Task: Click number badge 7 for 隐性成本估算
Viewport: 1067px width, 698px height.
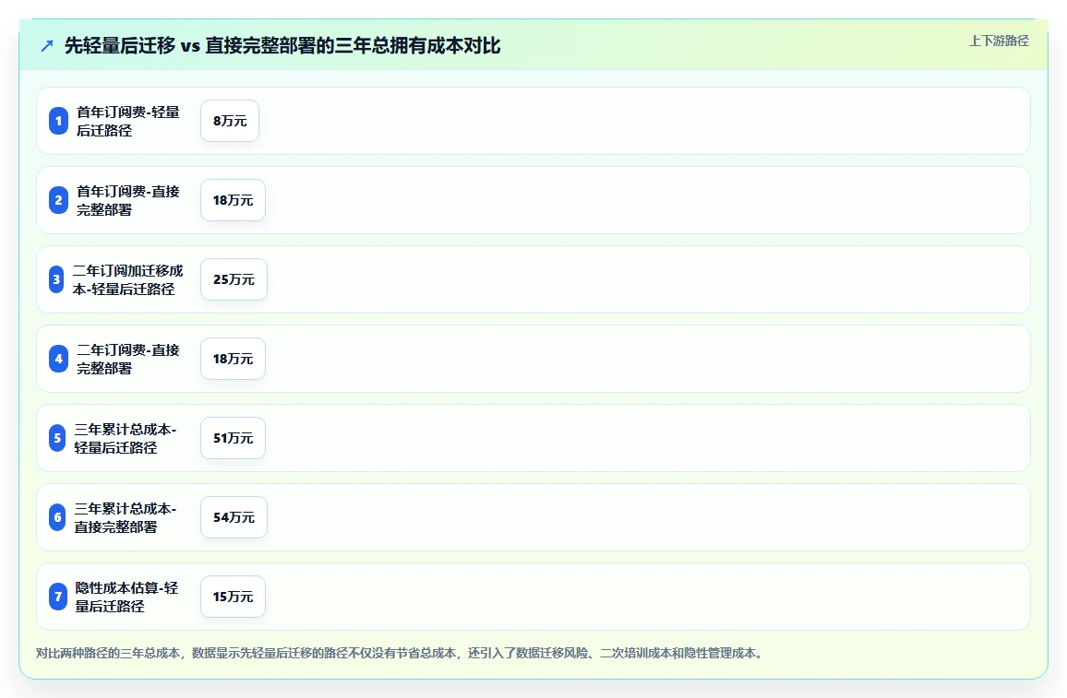Action: 58,597
